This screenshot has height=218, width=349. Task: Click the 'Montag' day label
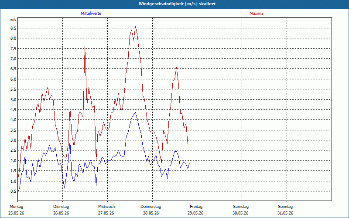click(x=16, y=207)
